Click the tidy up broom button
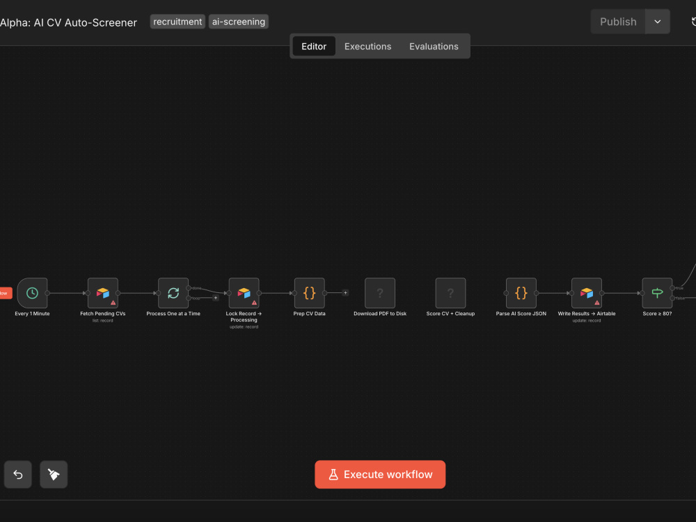 [54, 475]
